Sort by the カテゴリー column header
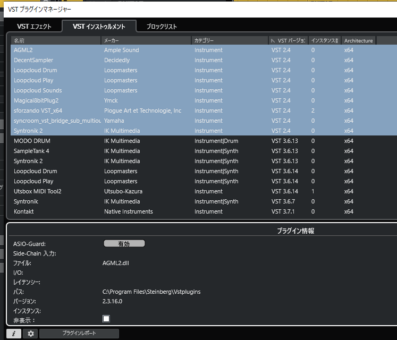This screenshot has width=397, height=340. tap(230, 40)
